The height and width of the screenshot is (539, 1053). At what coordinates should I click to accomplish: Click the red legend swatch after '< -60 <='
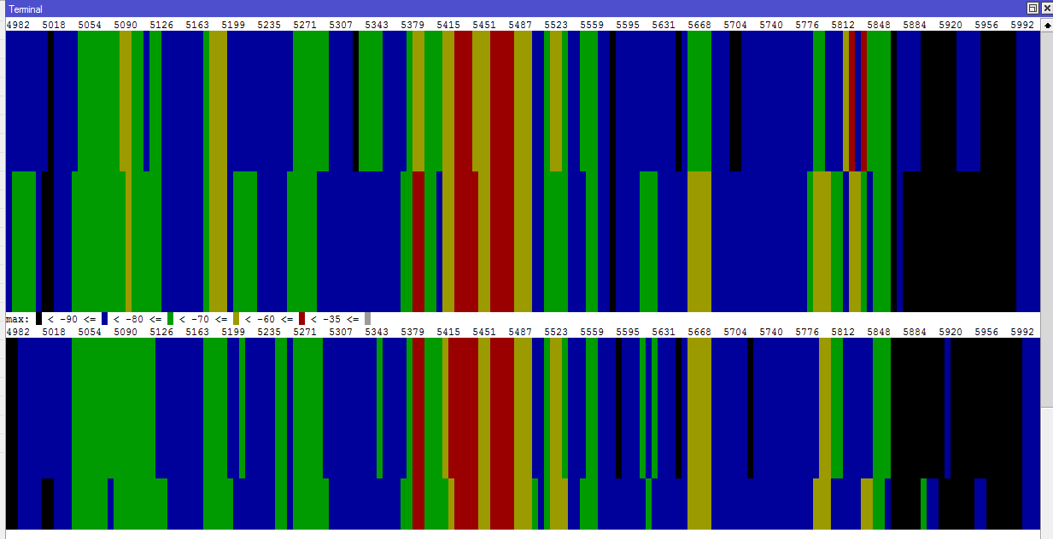[x=301, y=318]
